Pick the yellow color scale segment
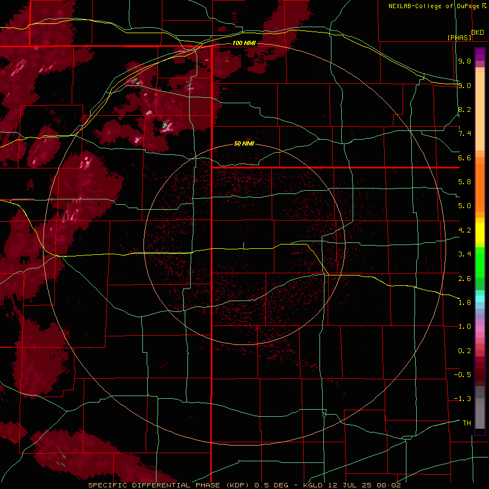The width and height of the screenshot is (489, 489). [x=480, y=233]
